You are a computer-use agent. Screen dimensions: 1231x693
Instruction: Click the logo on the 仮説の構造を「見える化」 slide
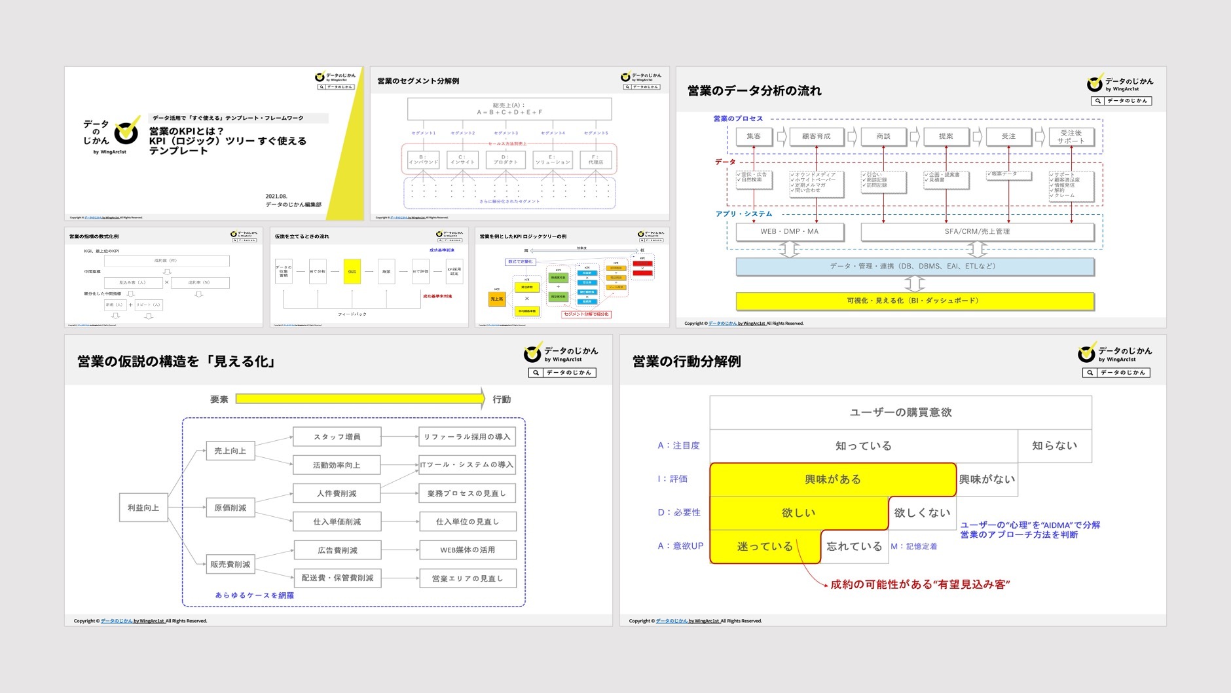(x=561, y=353)
